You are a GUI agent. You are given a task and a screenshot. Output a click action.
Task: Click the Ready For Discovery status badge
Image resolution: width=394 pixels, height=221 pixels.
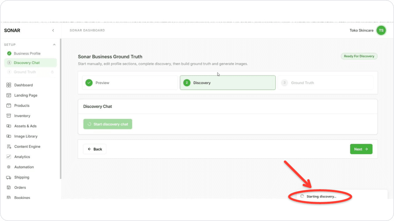pyautogui.click(x=359, y=56)
